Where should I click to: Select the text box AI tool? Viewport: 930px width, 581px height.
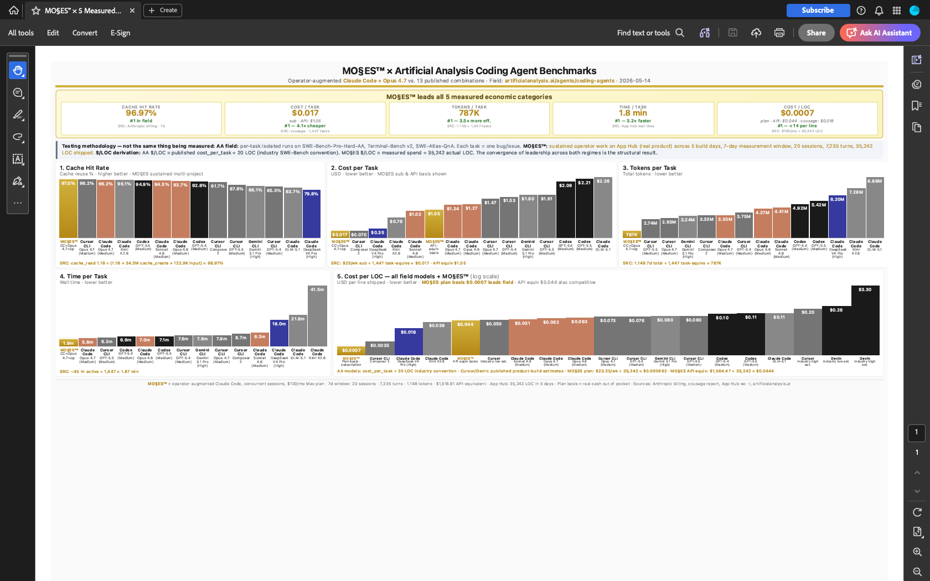point(18,159)
